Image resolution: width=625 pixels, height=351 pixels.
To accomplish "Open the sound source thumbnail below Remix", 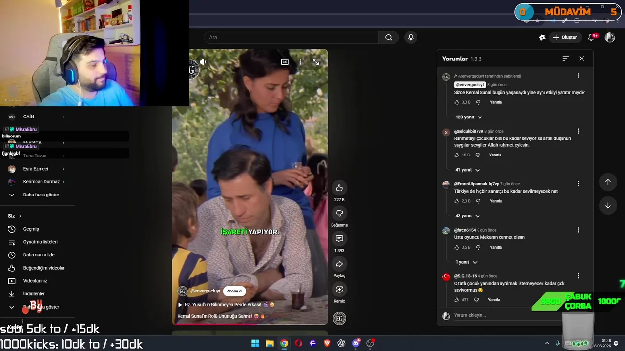I will tap(339, 319).
